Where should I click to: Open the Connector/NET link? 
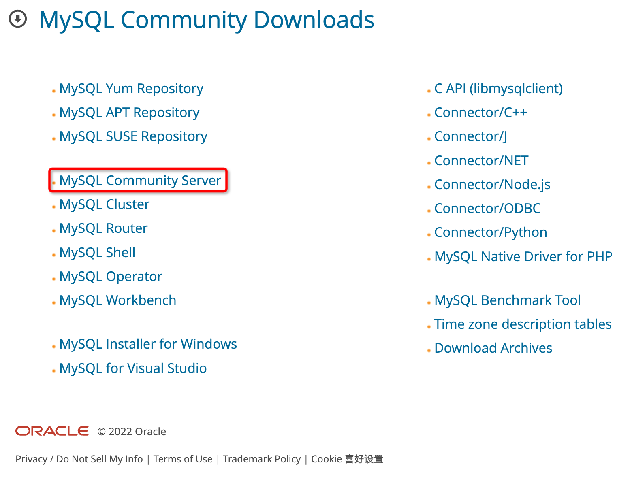coord(481,161)
